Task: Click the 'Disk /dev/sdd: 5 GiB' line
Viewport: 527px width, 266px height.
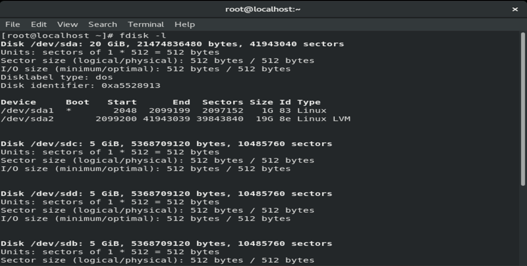Action: coord(167,194)
